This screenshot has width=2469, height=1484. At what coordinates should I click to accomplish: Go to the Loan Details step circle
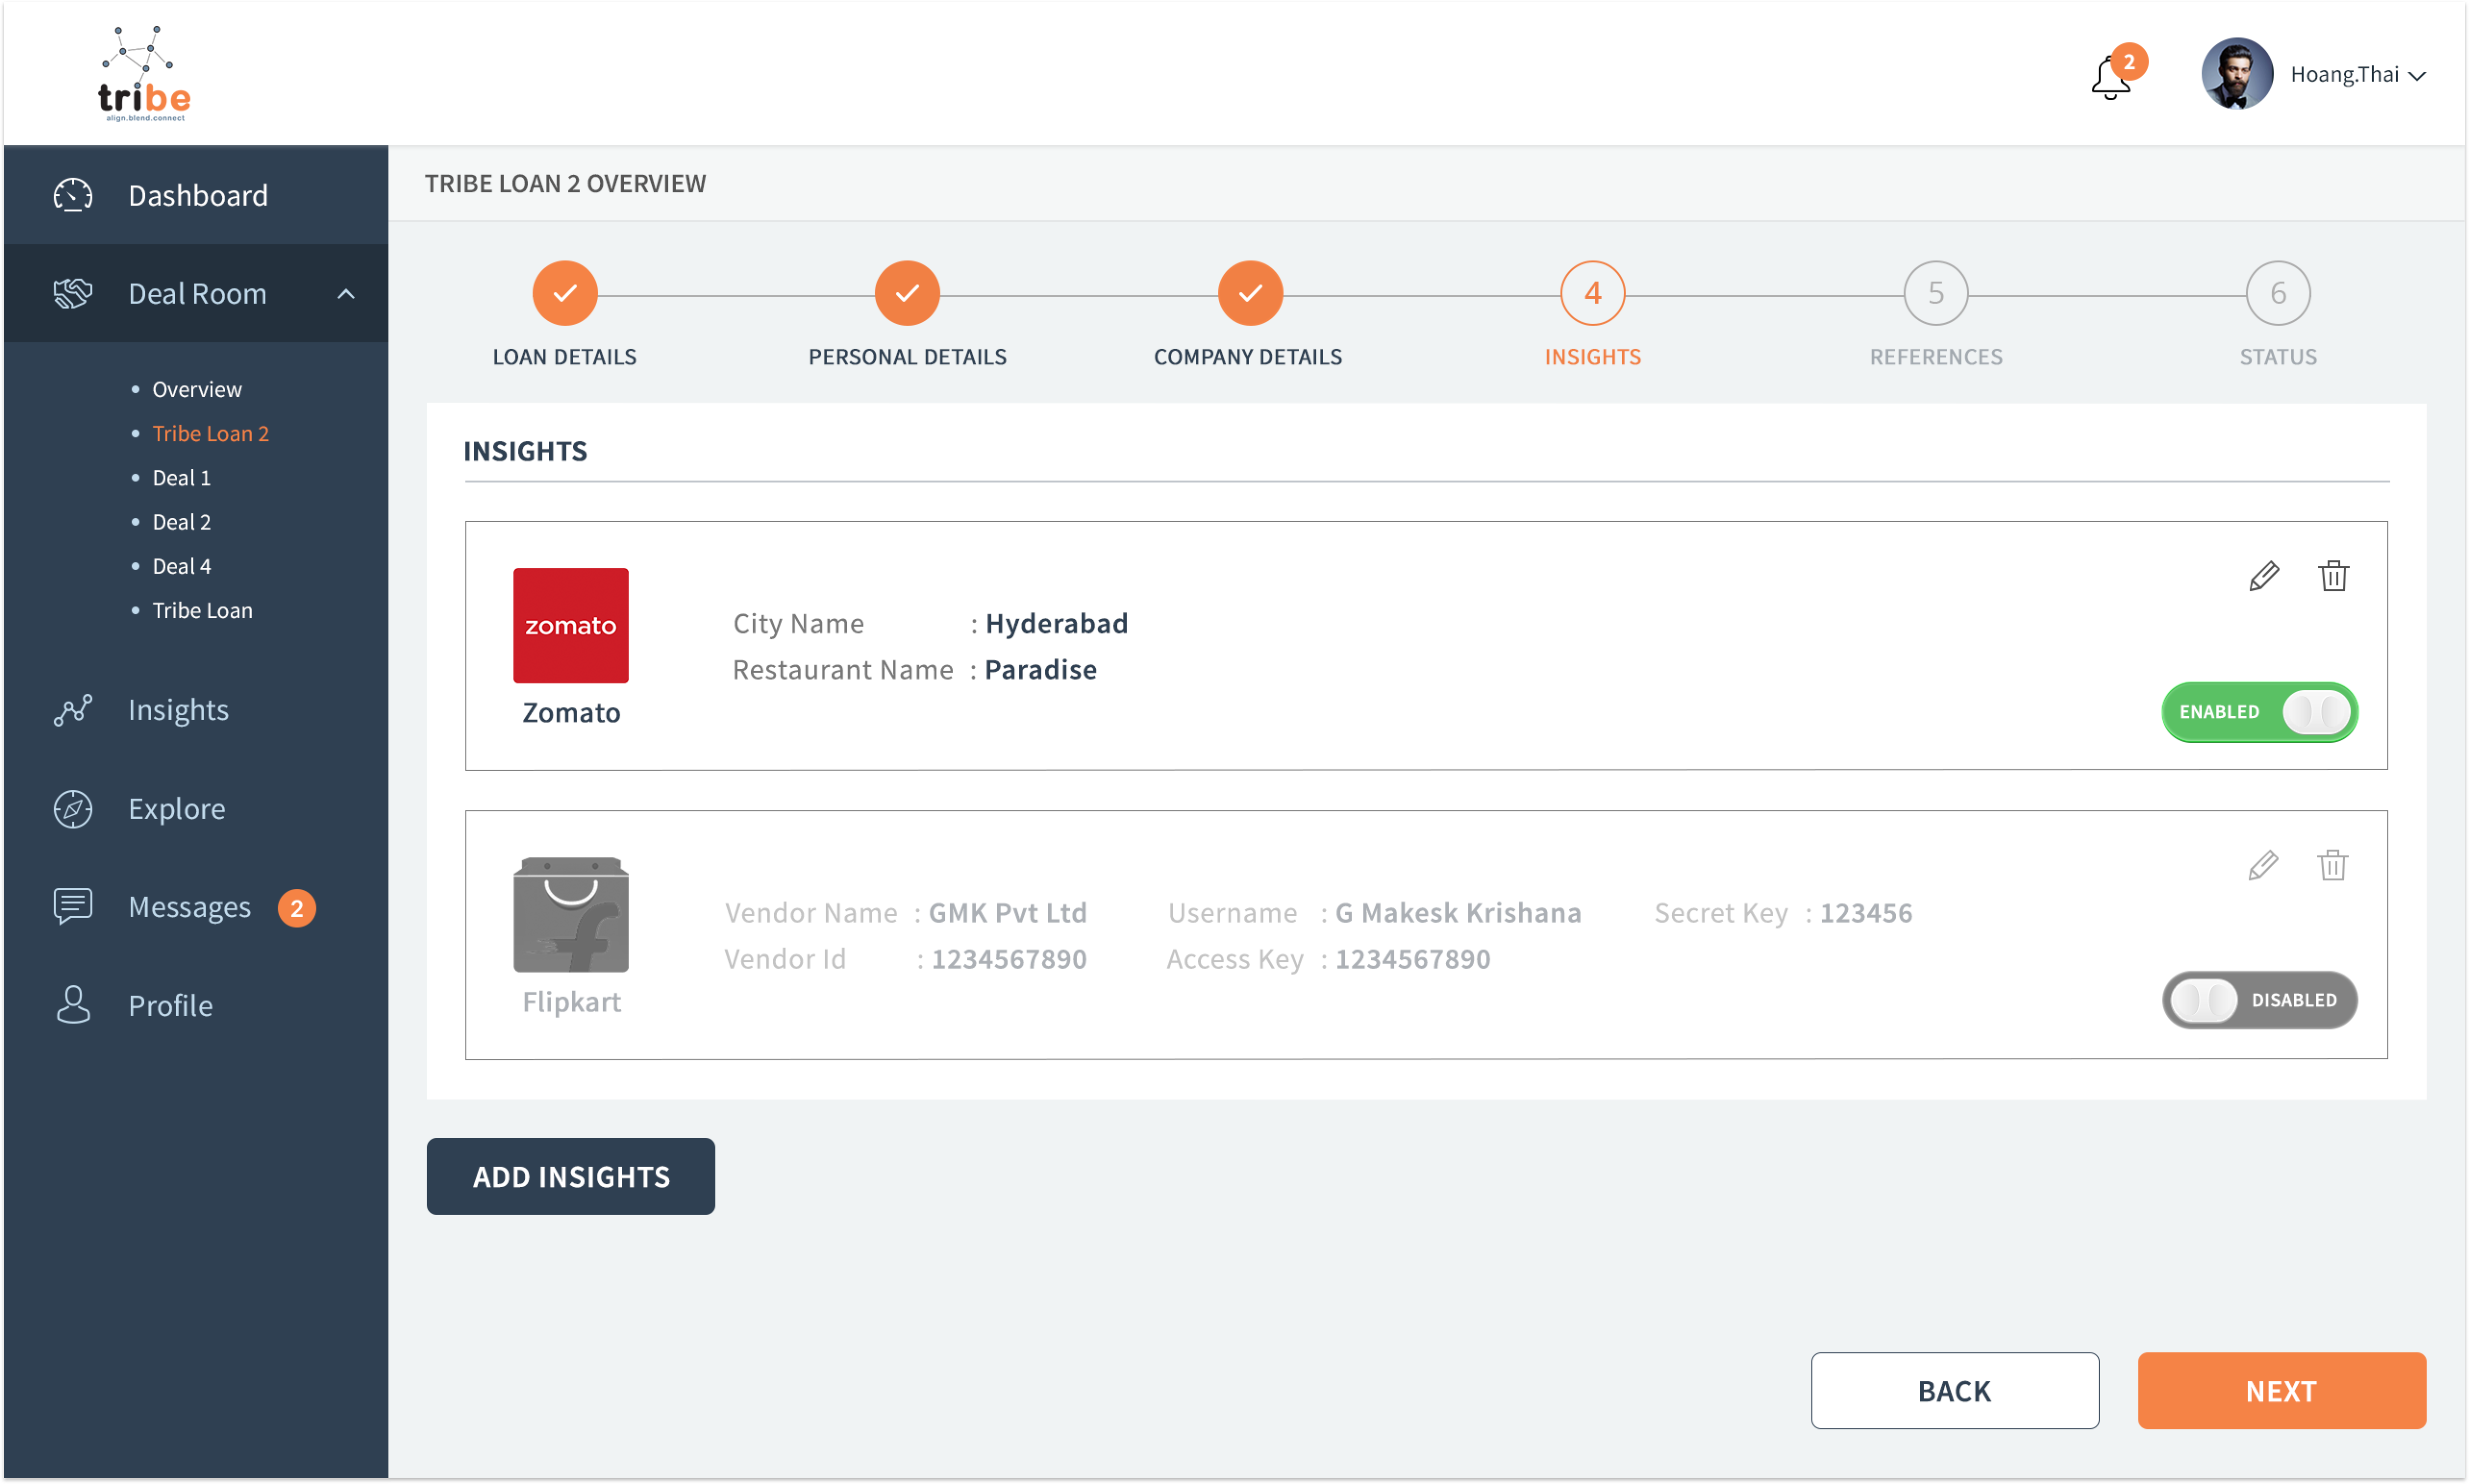coord(565,293)
